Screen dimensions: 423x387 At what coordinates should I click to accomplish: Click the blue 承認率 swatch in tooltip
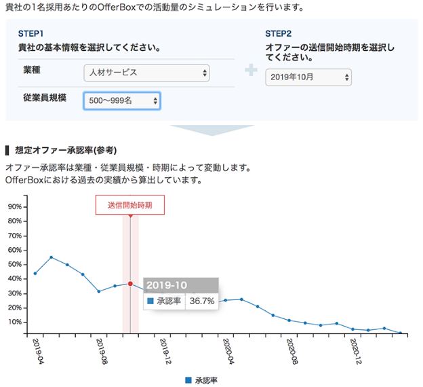(150, 301)
